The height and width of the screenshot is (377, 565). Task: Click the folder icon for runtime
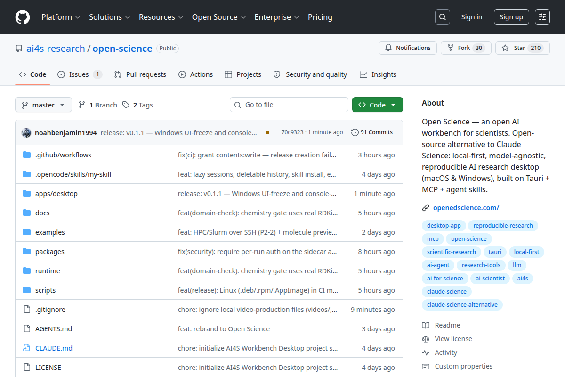[x=27, y=271]
